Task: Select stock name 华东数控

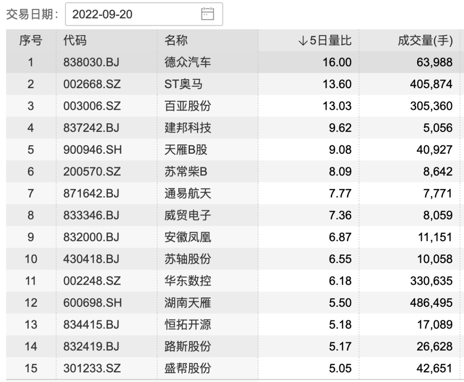Action: point(188,281)
